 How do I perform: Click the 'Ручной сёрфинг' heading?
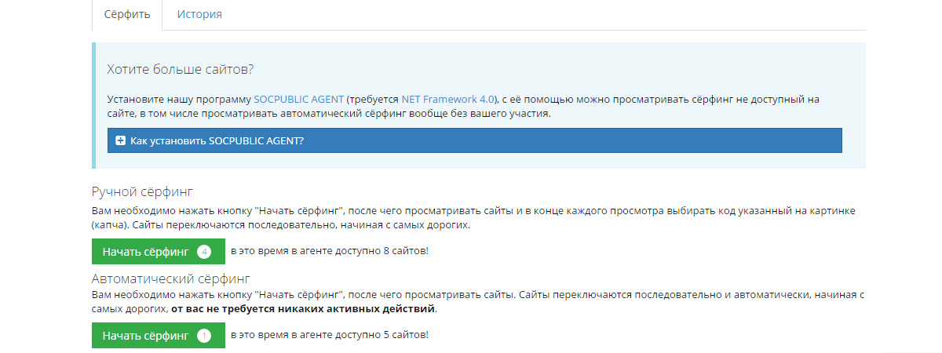[142, 192]
